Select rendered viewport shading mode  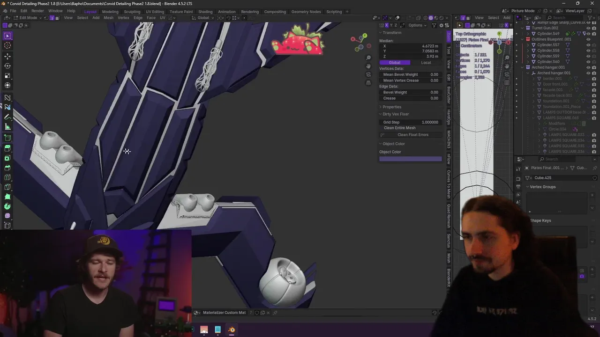coord(442,18)
